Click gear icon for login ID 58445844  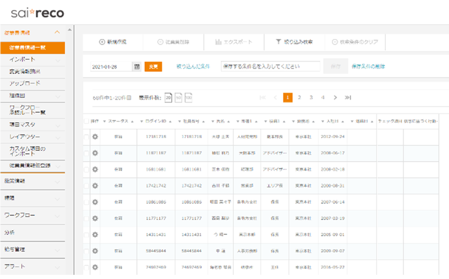pos(95,251)
